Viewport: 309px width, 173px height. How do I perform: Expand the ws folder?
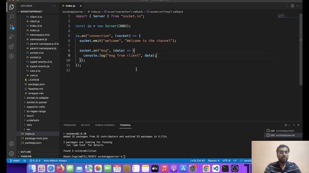click(28, 129)
